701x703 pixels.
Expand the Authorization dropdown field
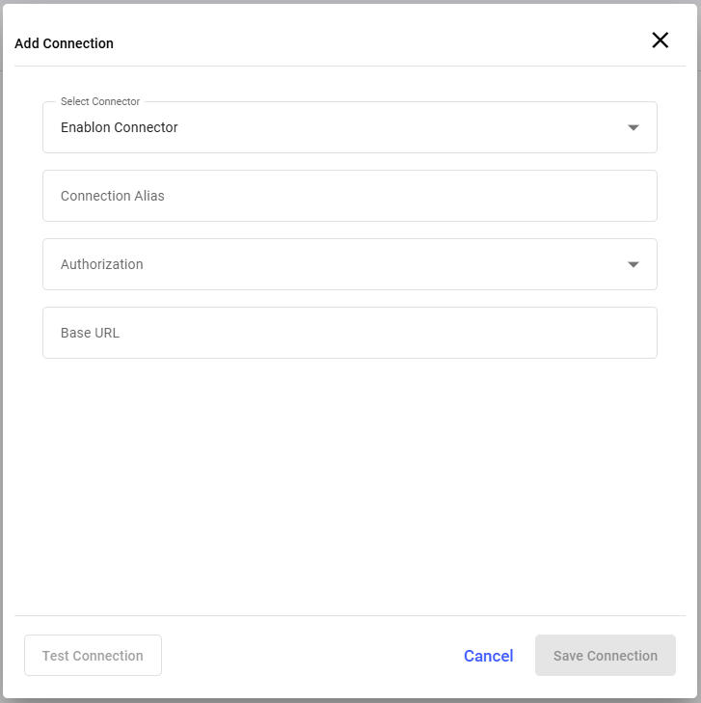pos(349,264)
